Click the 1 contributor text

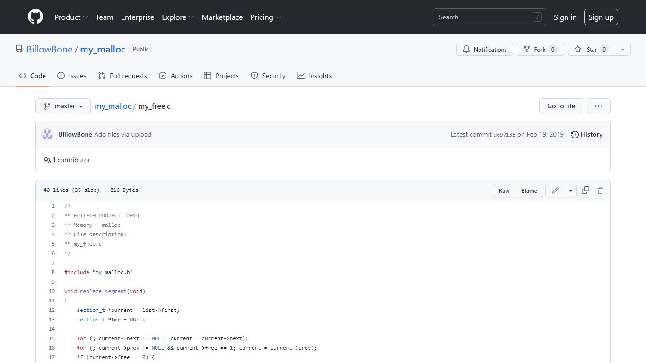click(71, 160)
